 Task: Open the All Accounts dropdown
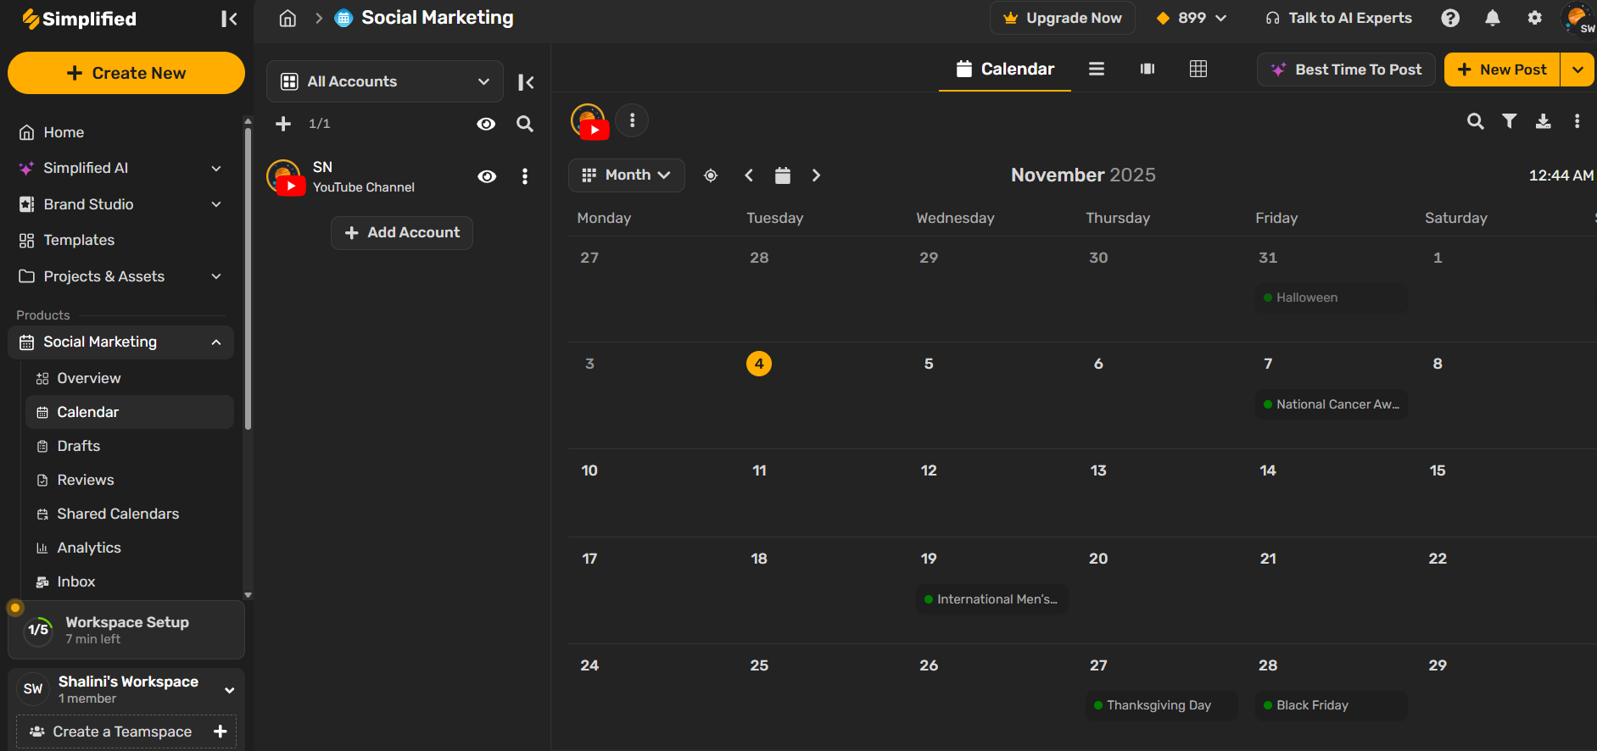coord(384,81)
